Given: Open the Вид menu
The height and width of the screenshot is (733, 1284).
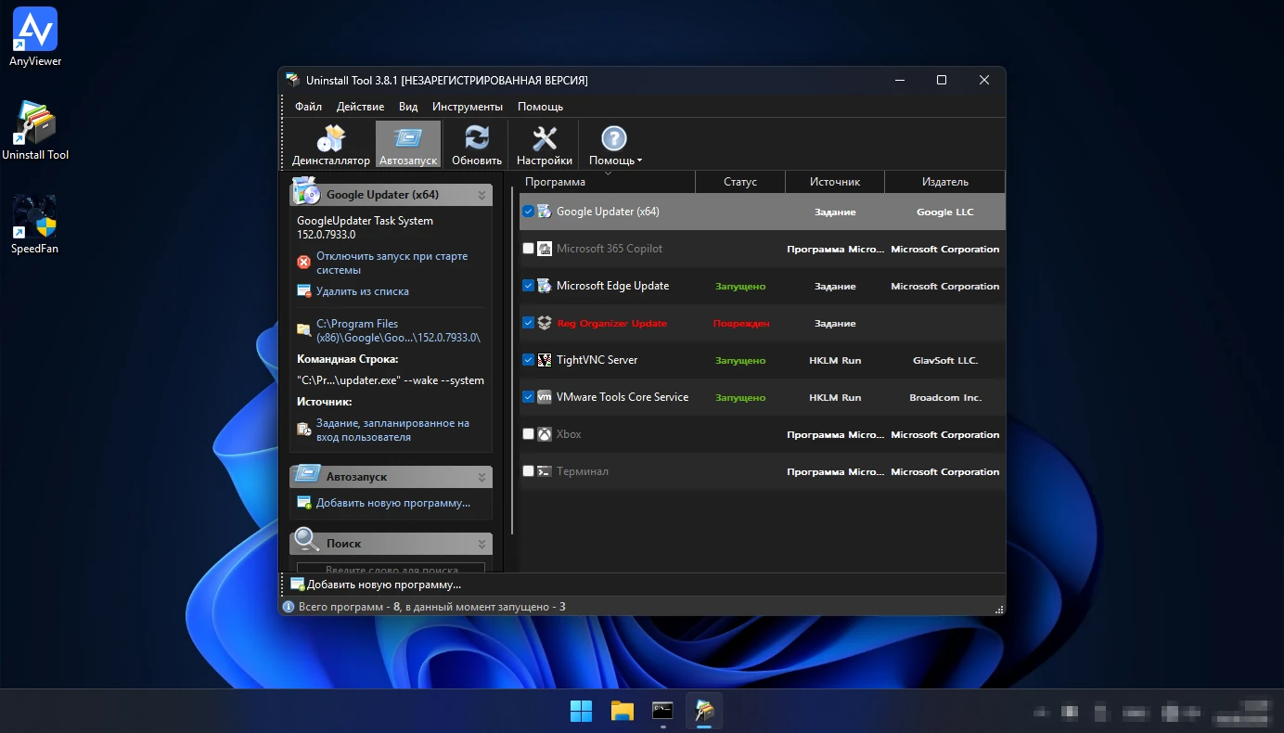Looking at the screenshot, I should tap(408, 107).
